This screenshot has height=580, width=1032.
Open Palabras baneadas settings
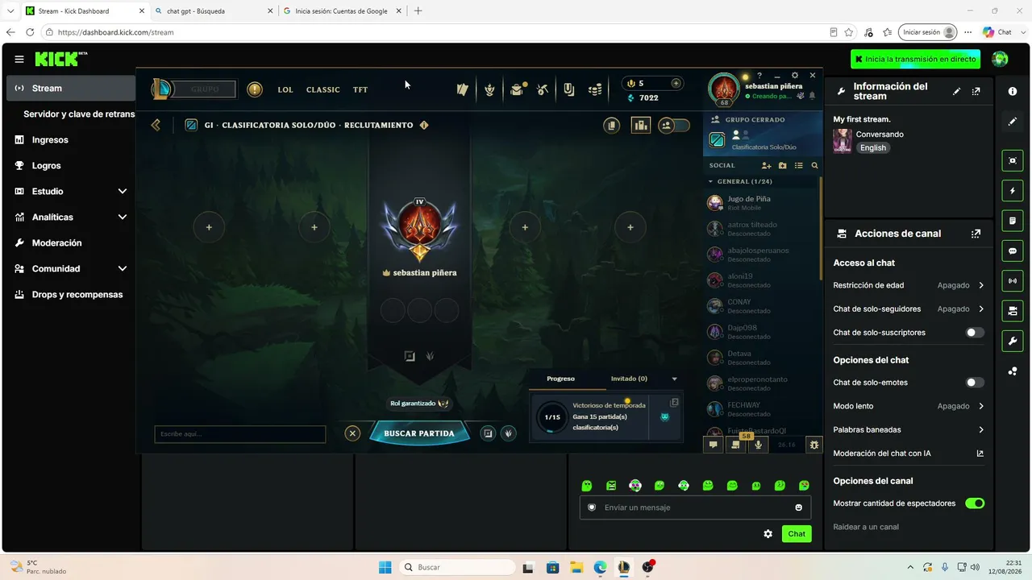tap(909, 429)
